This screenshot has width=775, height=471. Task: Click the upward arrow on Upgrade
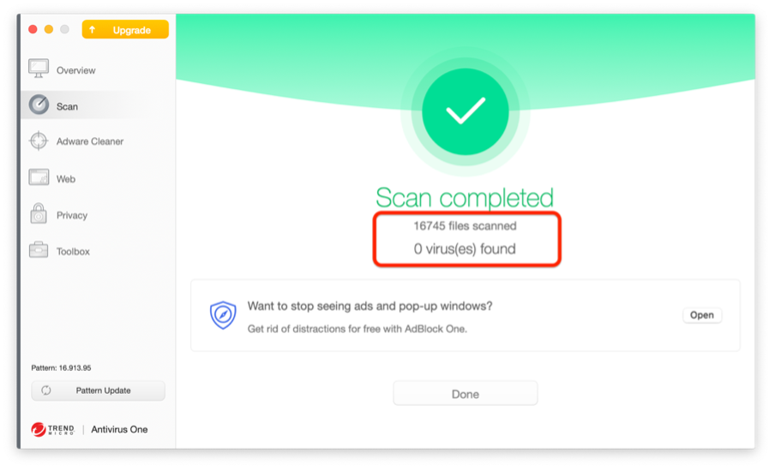point(93,30)
